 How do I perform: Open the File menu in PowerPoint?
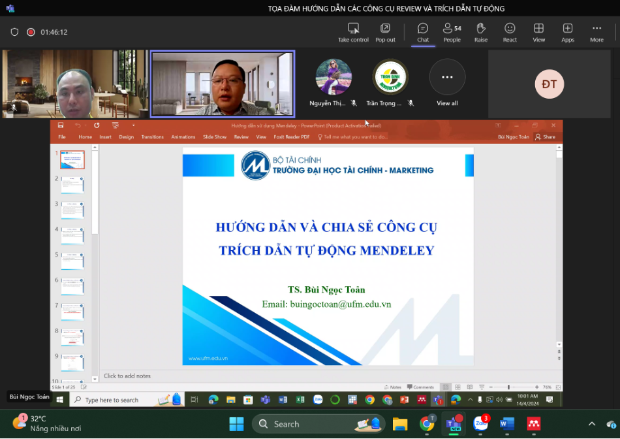click(x=62, y=137)
